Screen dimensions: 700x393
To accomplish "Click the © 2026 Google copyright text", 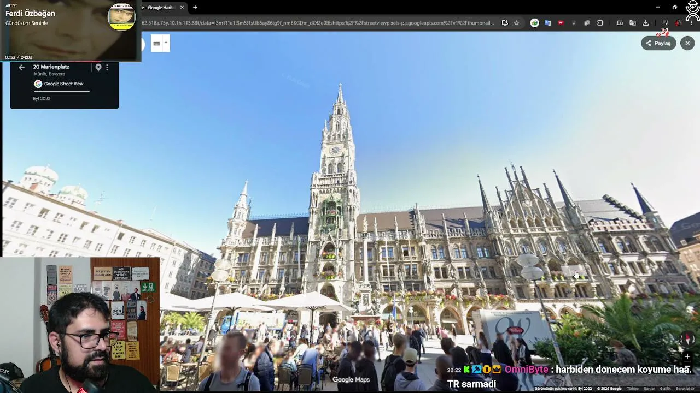I will tap(609, 389).
